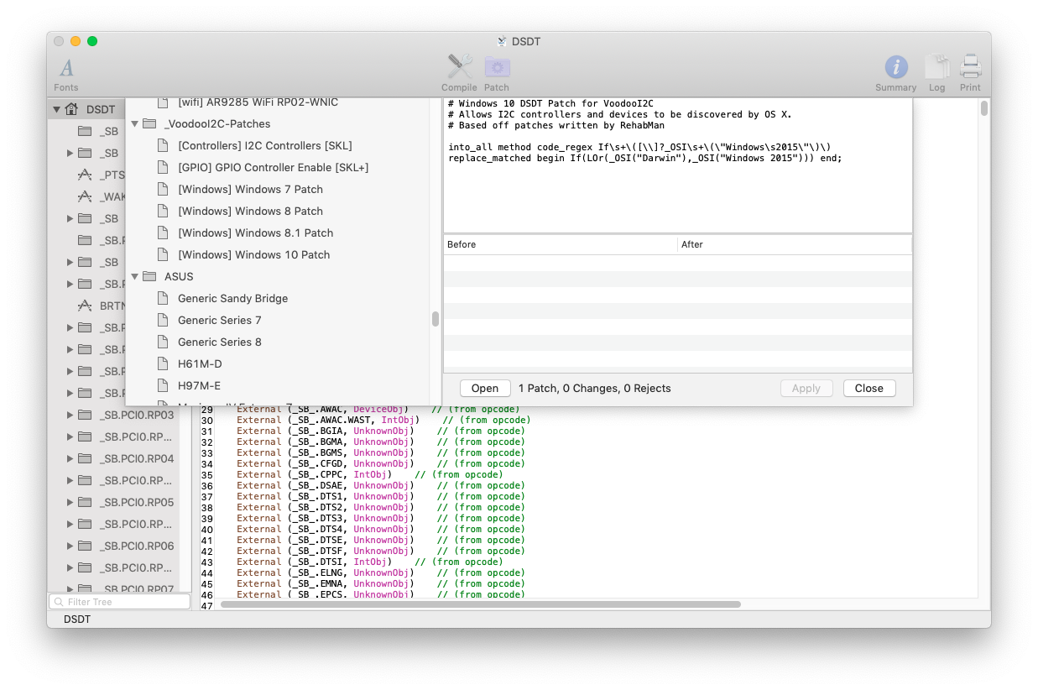
Task: Collapse the _VoodooI2C-Patches folder
Action: point(134,123)
